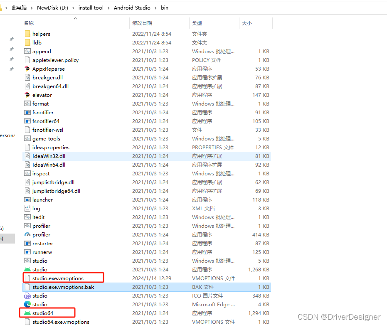This screenshot has width=387, height=325.
Task: Navigate to Android Studio in breadcrumb
Action: (132, 8)
